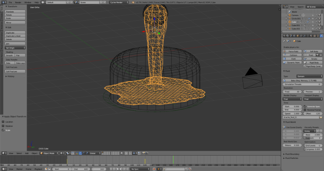Click the 3D manipulator axes toggle icon
This screenshot has width=324, height=171.
(77, 153)
